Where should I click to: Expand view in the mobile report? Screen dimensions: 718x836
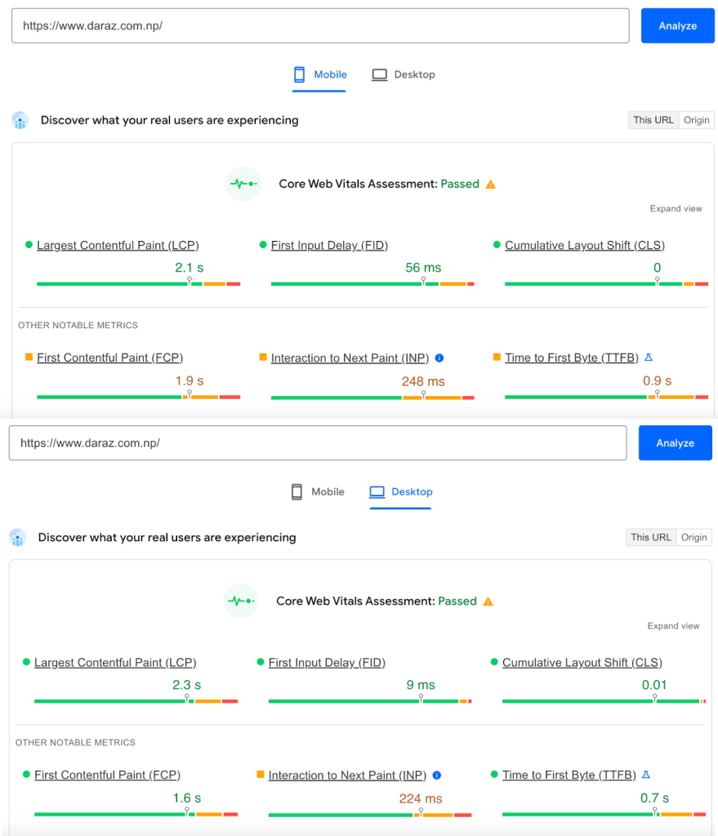coord(676,209)
